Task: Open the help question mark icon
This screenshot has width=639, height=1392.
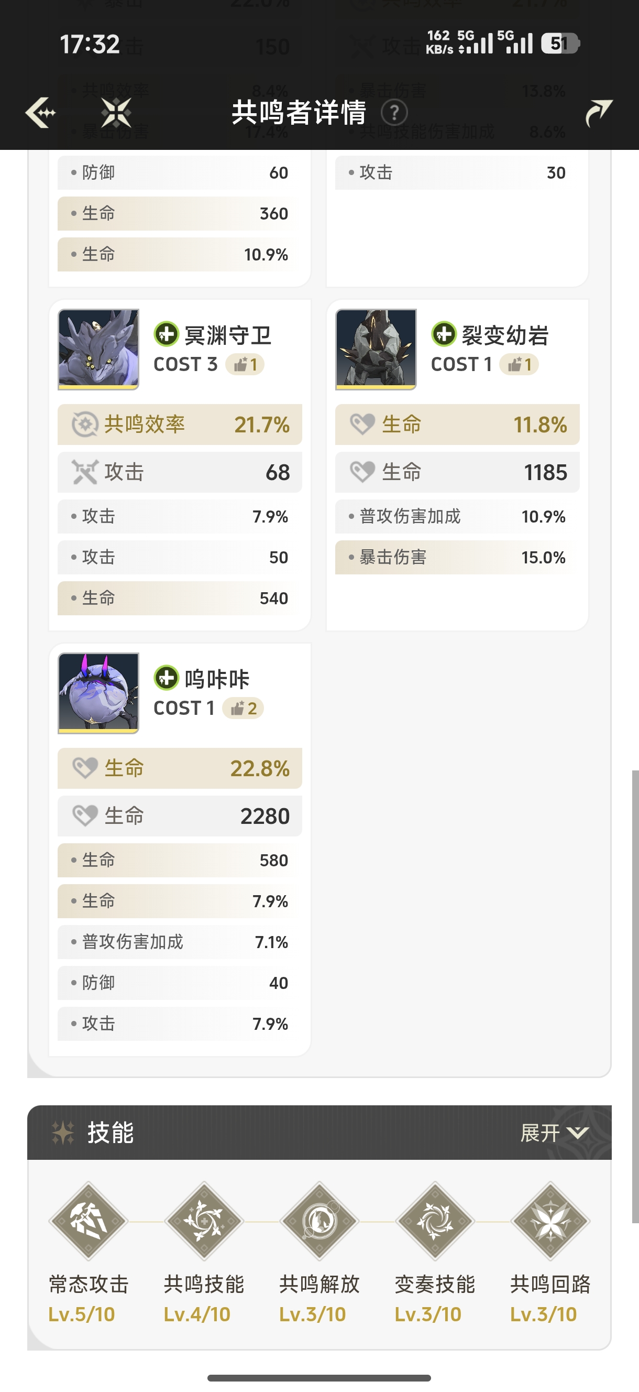Action: pyautogui.click(x=394, y=113)
